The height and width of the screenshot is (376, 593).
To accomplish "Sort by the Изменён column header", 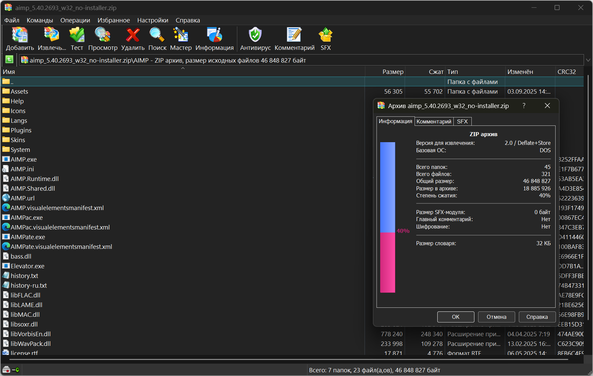I will coord(530,72).
